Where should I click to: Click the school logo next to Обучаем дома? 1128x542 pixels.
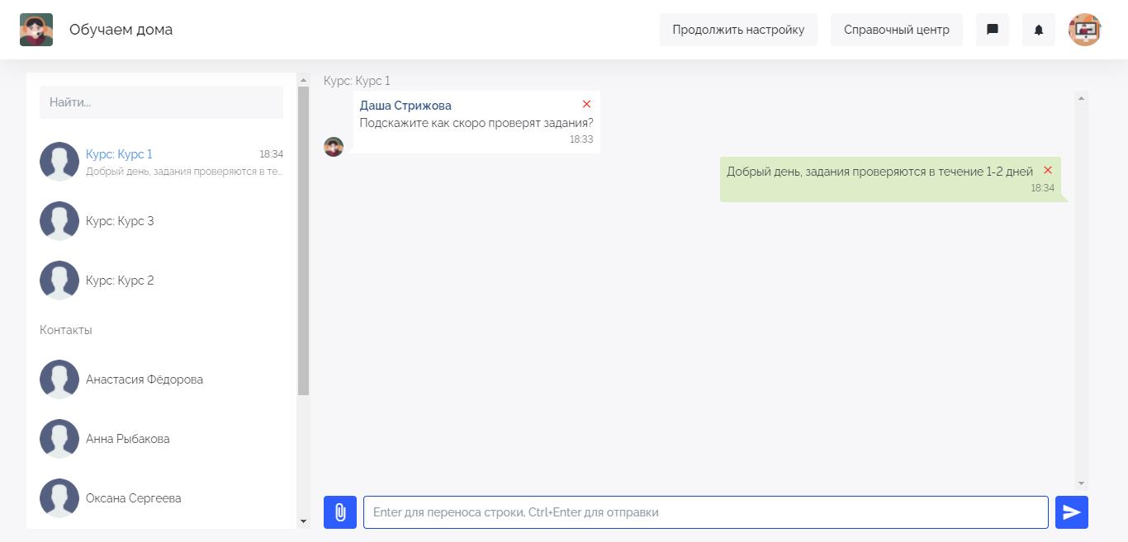click(36, 30)
